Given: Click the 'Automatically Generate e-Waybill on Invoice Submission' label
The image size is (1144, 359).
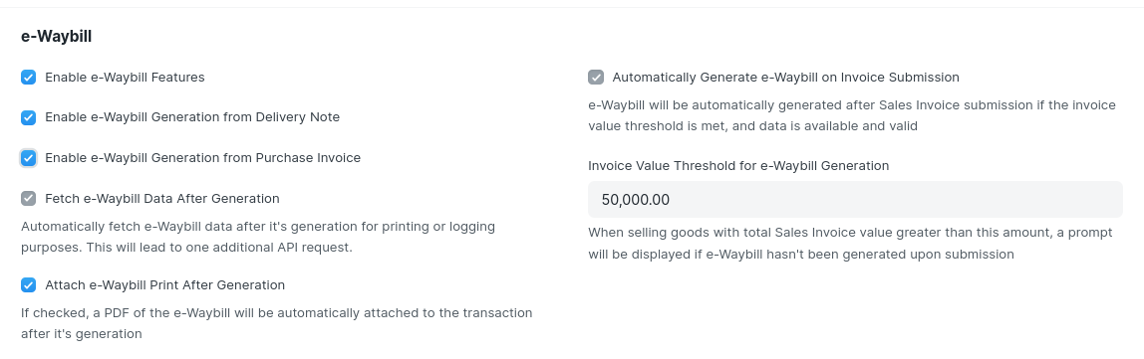Looking at the screenshot, I should point(786,78).
